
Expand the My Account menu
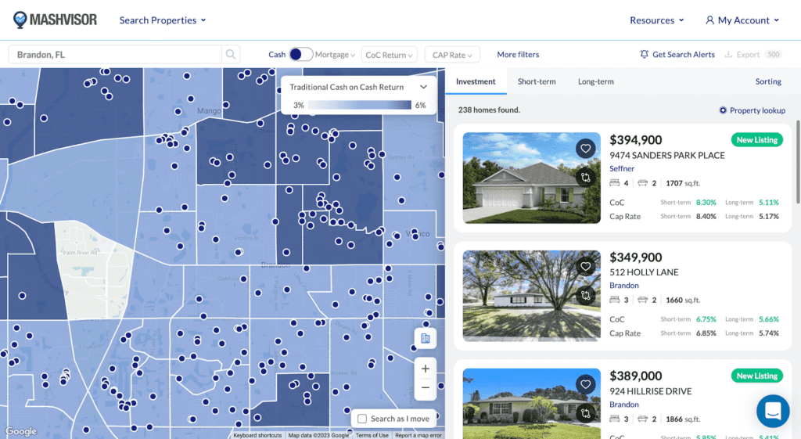coord(743,20)
